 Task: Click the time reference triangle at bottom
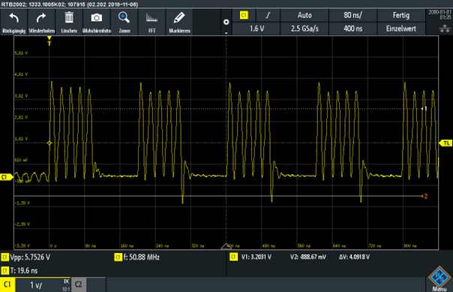tap(226, 246)
